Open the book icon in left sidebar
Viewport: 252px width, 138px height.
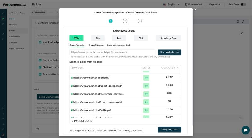pyautogui.click(x=3, y=39)
